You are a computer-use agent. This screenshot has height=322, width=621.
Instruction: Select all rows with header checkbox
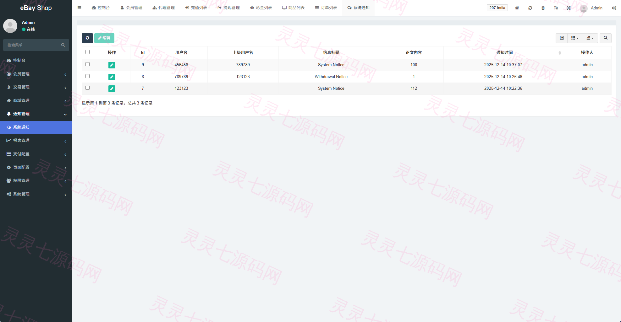coord(88,52)
